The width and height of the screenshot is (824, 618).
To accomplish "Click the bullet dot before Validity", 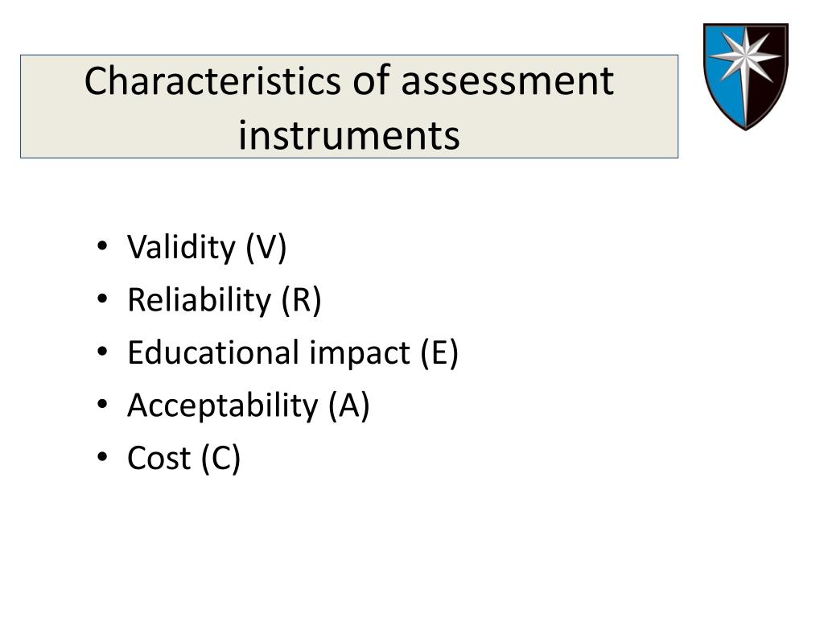I will (x=102, y=246).
